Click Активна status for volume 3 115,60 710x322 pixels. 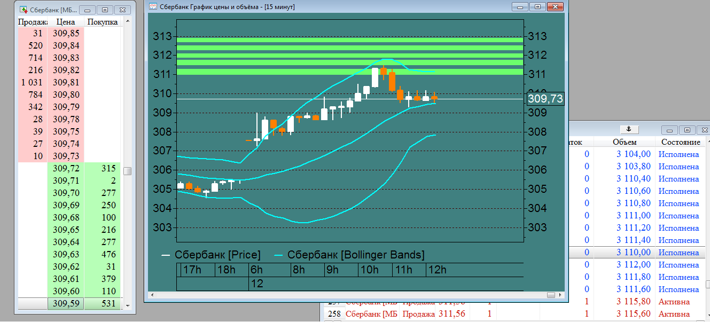674,314
